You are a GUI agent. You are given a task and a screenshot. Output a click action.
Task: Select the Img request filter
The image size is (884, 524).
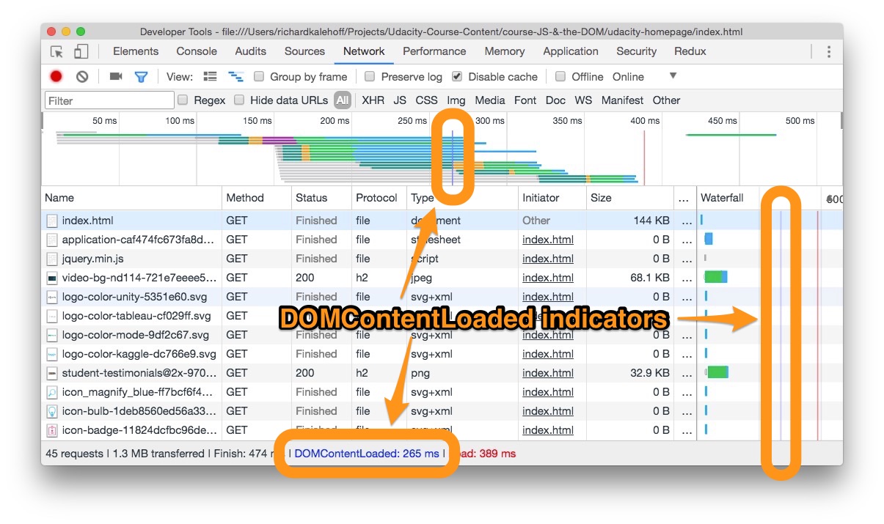456,100
